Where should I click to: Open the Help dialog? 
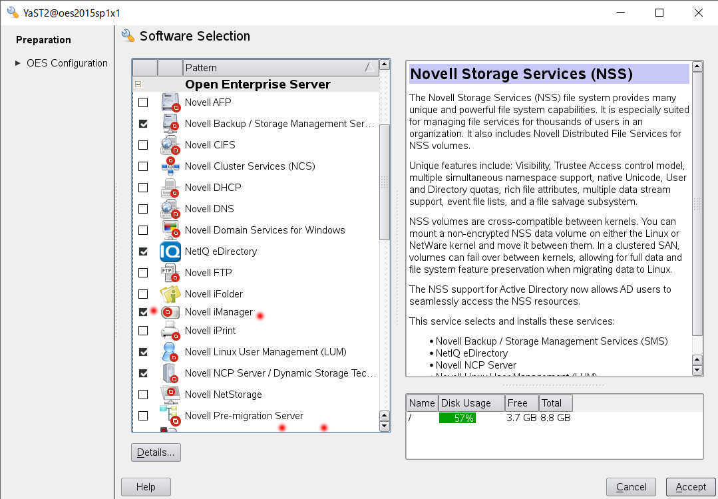tap(146, 487)
